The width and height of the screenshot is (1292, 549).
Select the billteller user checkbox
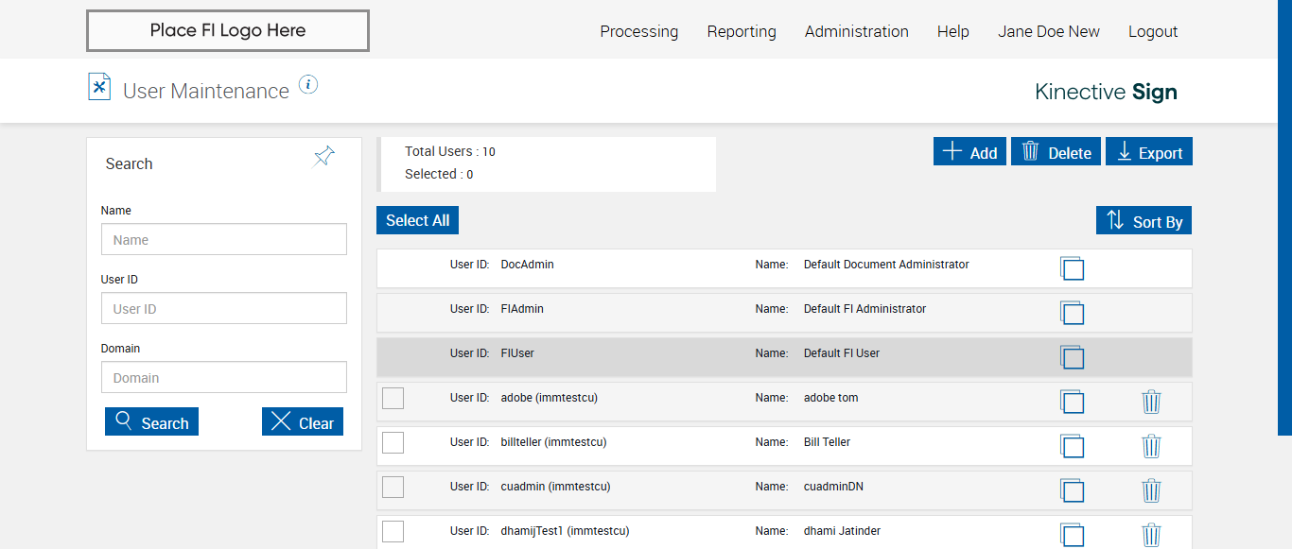tap(393, 442)
